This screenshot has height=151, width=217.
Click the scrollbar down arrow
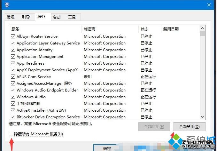click(x=202, y=117)
